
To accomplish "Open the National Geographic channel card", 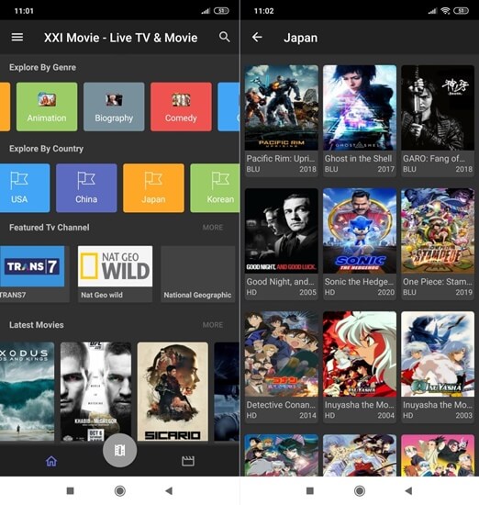I will [x=197, y=275].
